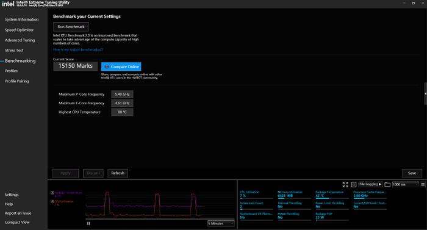The image size is (427, 230).
Task: Select Benchmarking in sidebar
Action: point(20,61)
